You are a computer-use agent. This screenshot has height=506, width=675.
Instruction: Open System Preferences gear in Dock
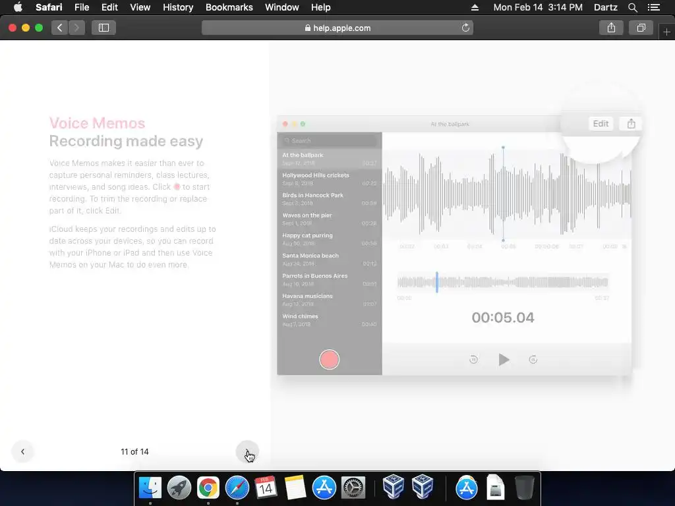pyautogui.click(x=353, y=488)
